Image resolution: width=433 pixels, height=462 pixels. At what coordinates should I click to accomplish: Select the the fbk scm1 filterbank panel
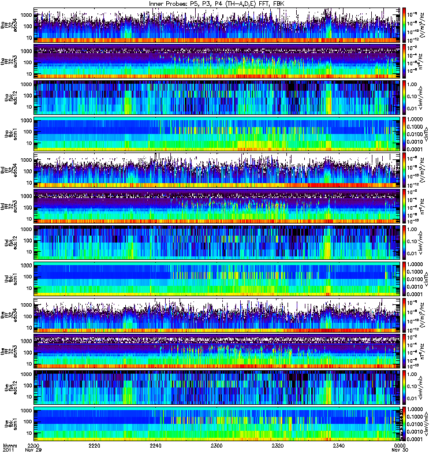pos(217,424)
